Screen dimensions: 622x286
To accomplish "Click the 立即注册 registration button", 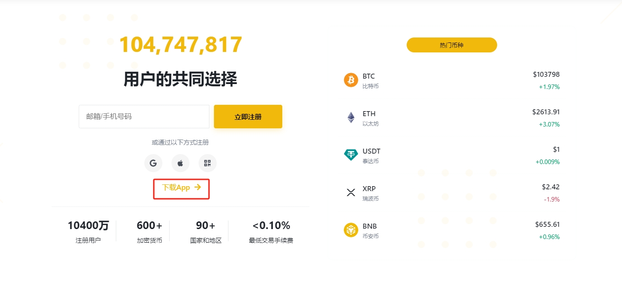I will [x=248, y=116].
